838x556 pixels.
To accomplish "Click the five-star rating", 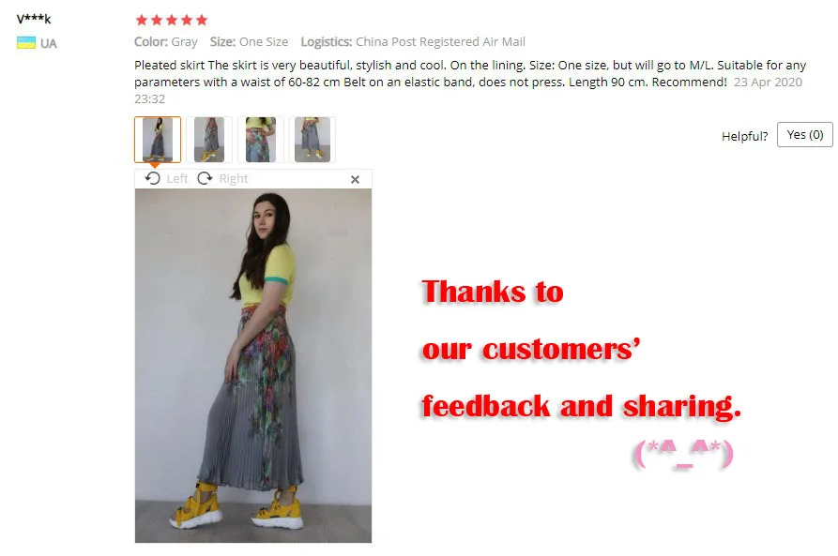I will [x=172, y=21].
